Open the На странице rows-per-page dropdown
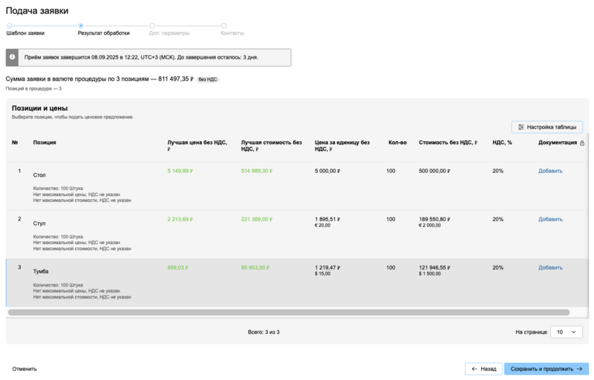This screenshot has height=380, width=594. pos(567,332)
